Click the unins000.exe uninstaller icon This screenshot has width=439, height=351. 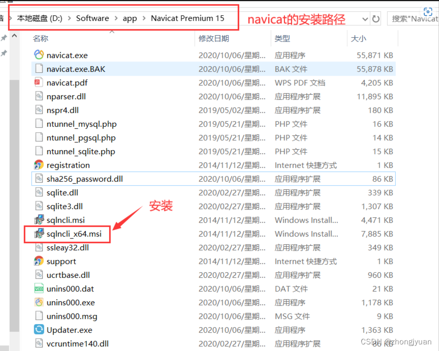(x=39, y=302)
